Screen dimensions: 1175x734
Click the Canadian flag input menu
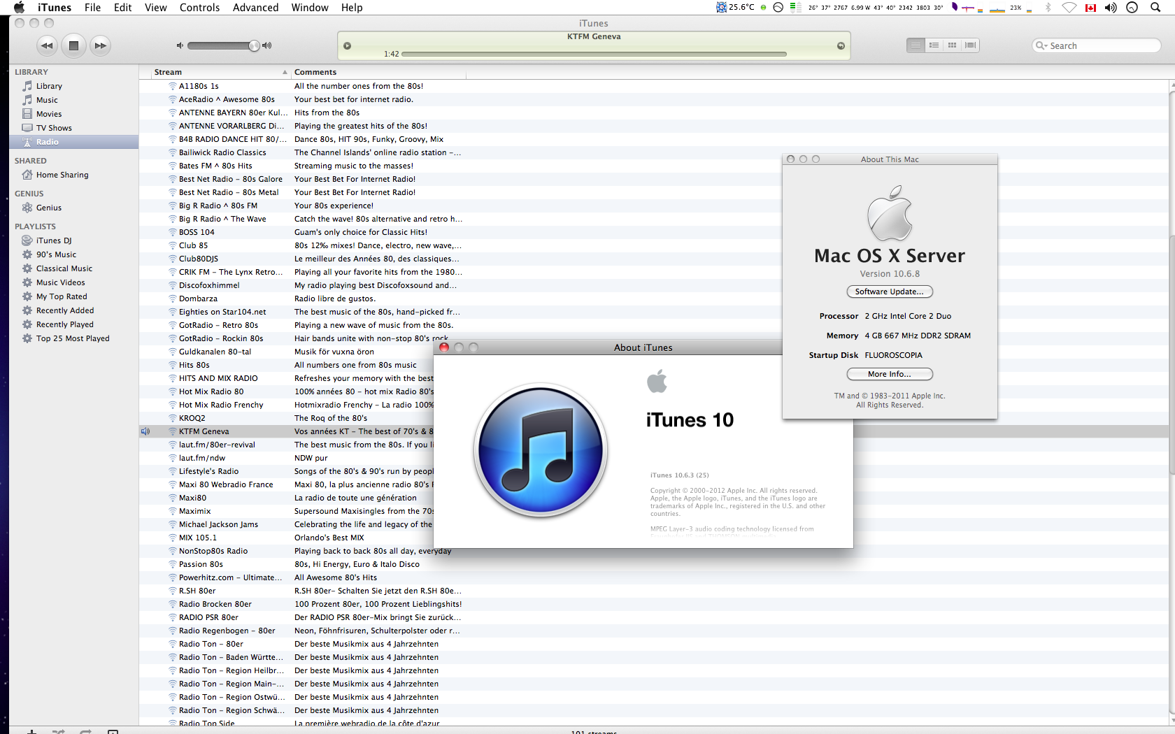pyautogui.click(x=1090, y=8)
